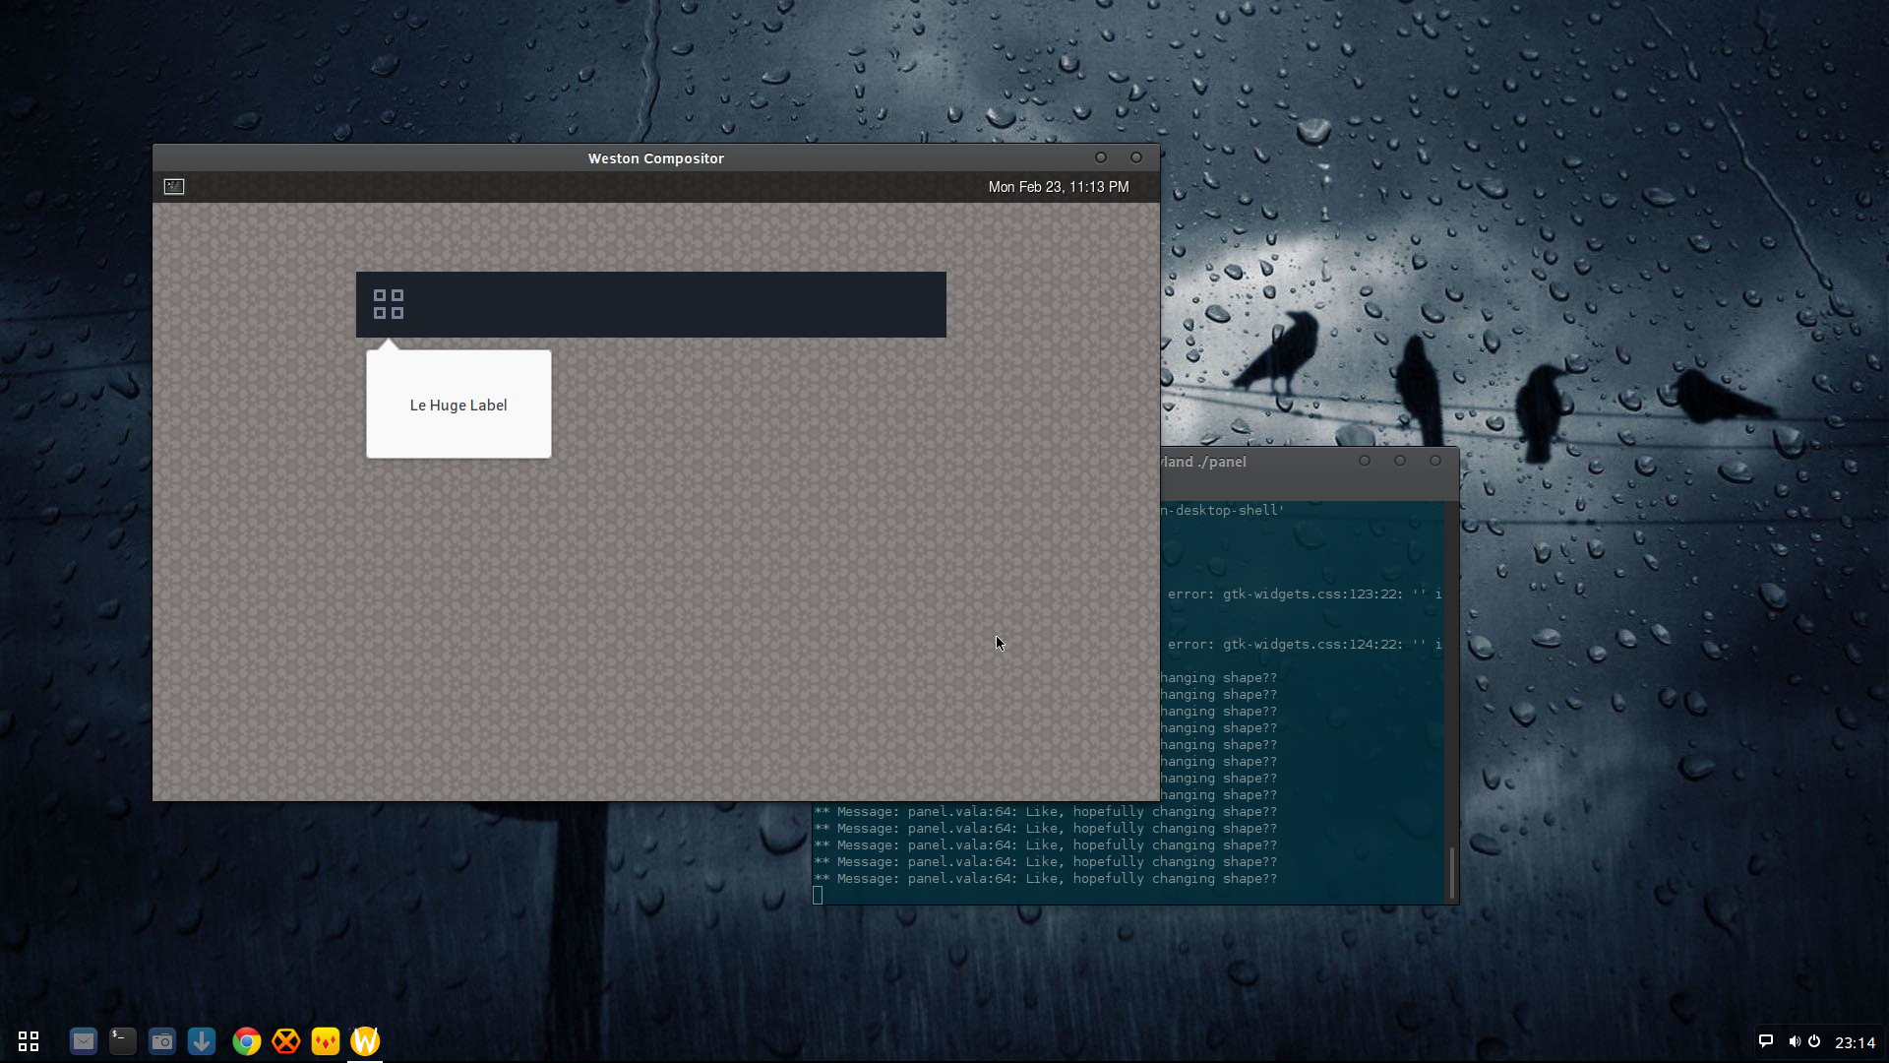The height and width of the screenshot is (1063, 1889).
Task: Click the Weston Compositor title bar
Action: (656, 158)
